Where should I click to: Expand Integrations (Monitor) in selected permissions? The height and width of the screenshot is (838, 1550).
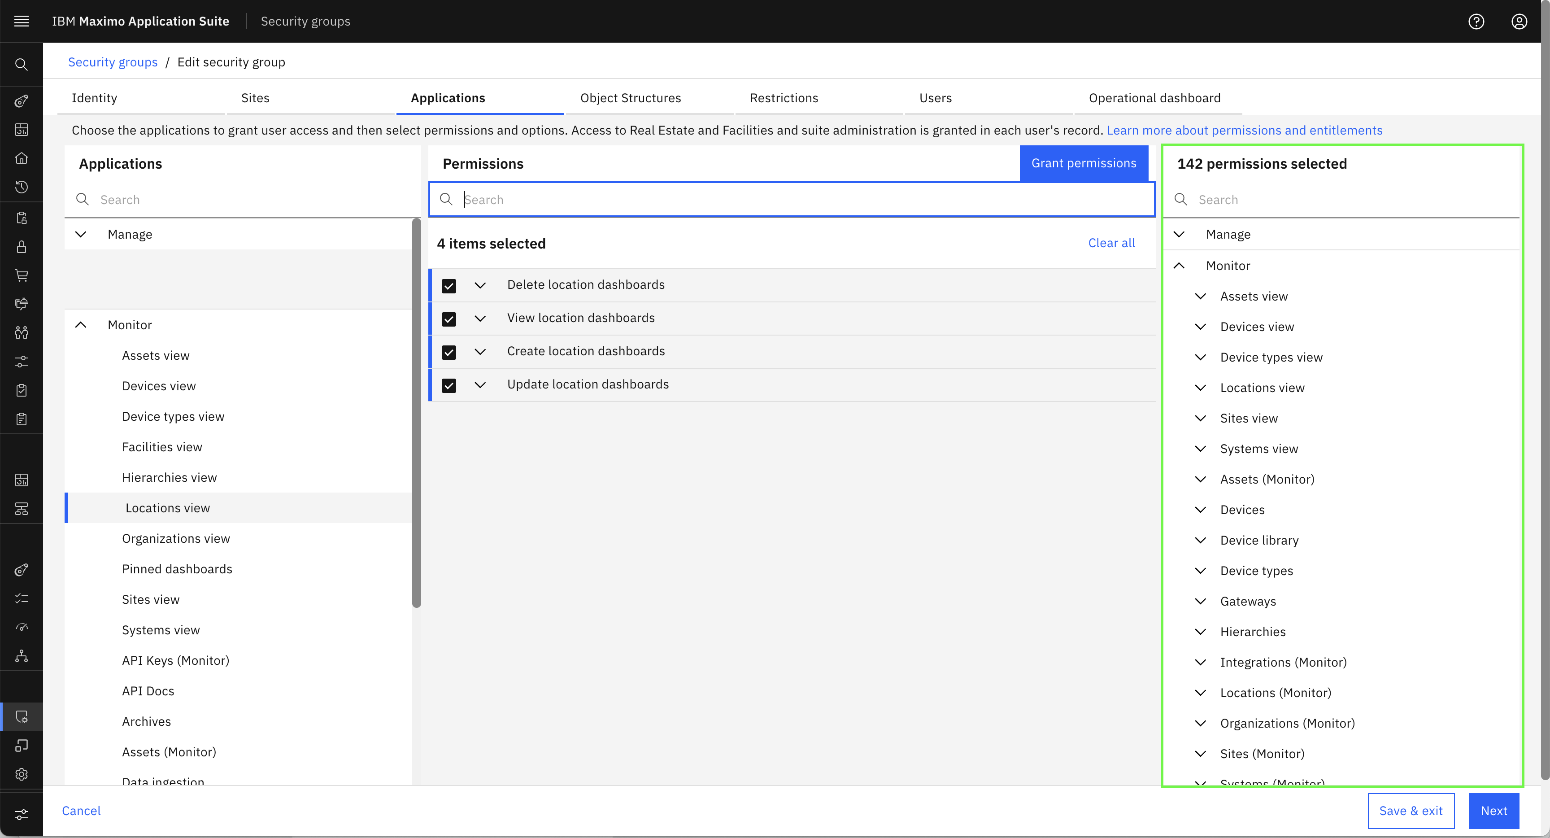tap(1201, 662)
